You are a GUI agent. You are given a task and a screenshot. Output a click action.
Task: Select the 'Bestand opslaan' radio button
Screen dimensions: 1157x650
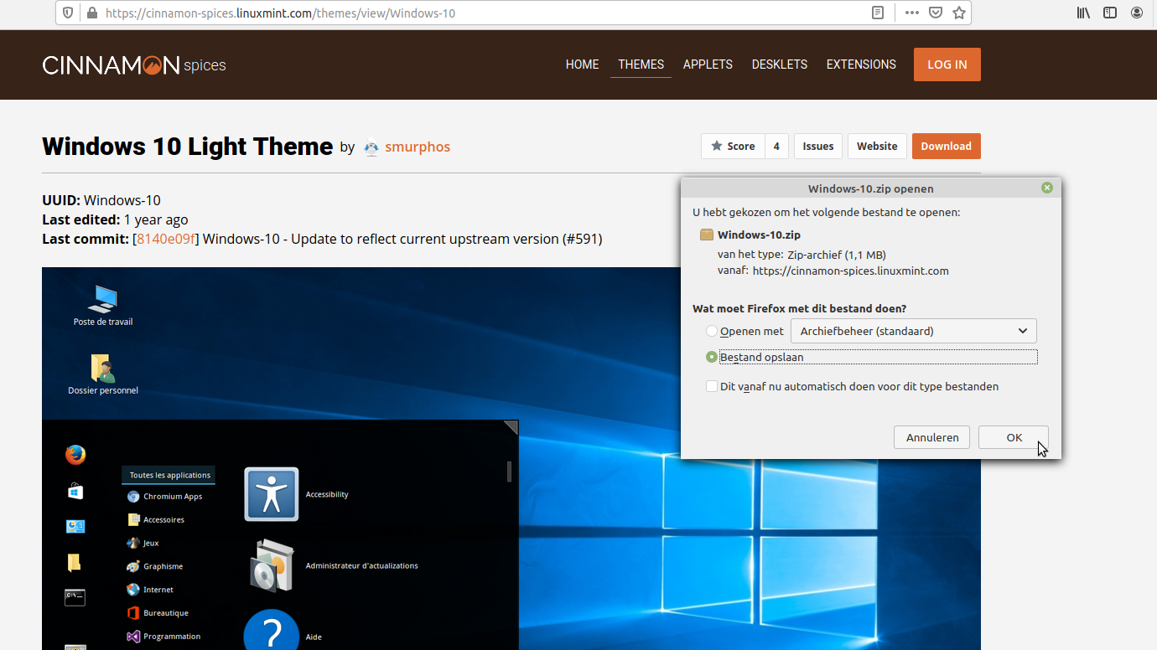coord(712,357)
